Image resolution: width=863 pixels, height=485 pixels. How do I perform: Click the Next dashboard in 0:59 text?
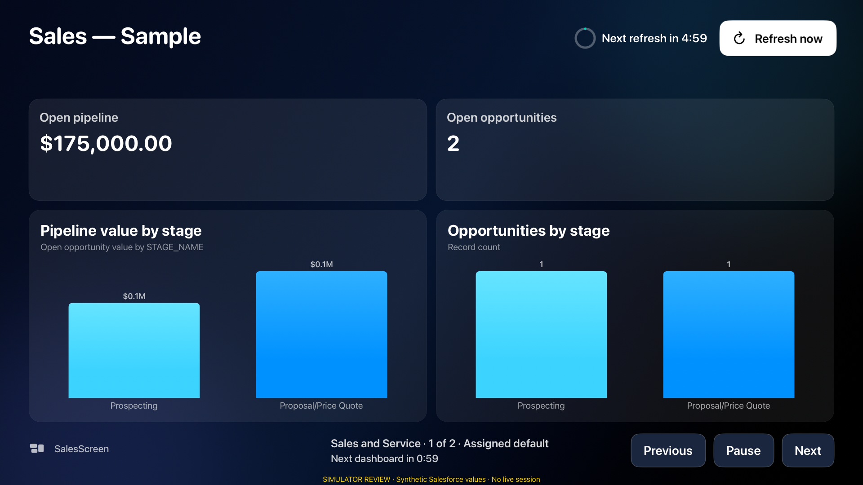[384, 459]
